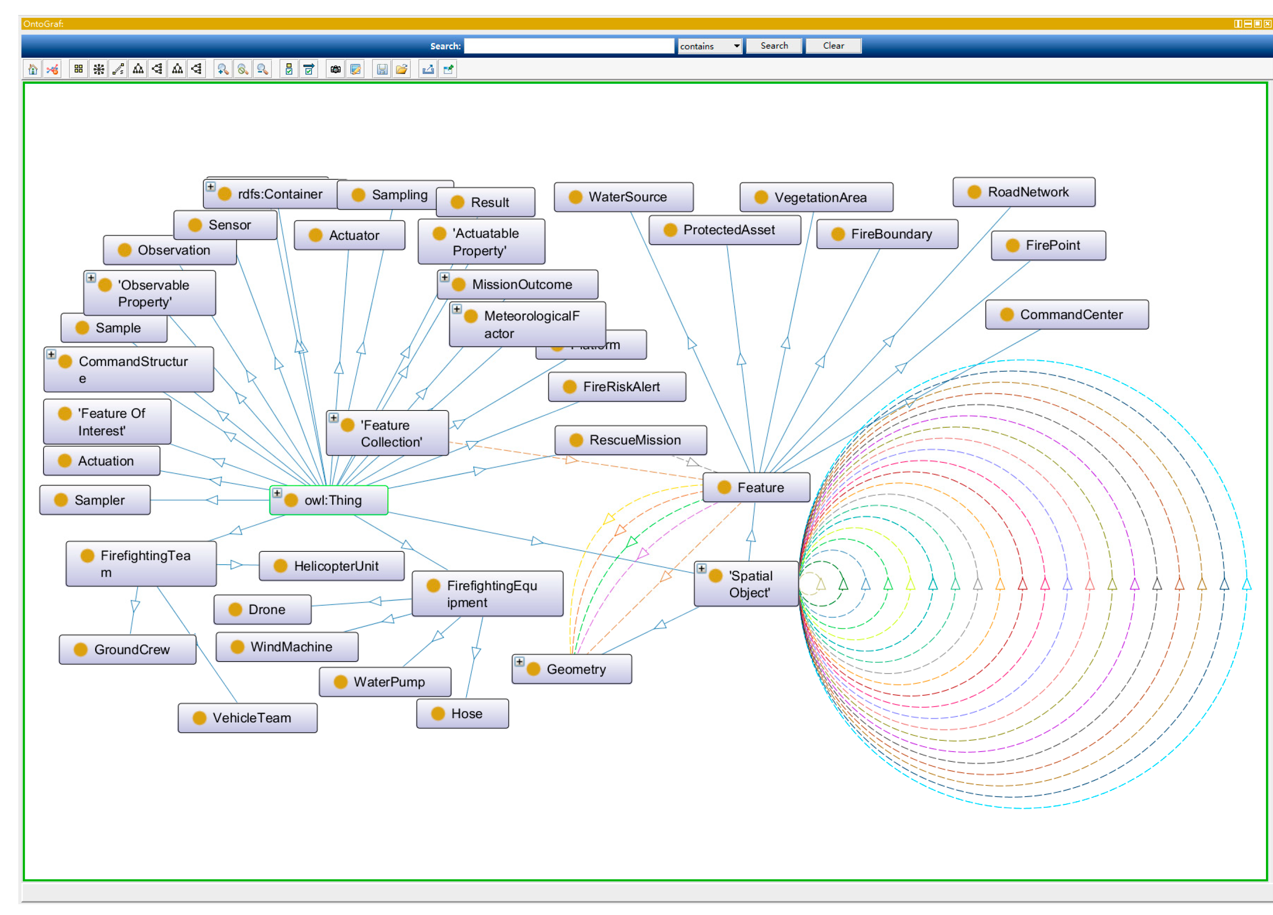Toggle the pin tooltips icon
The image size is (1273, 915).
click(448, 69)
